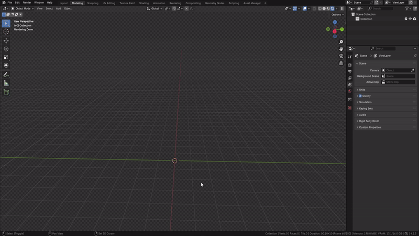The height and width of the screenshot is (236, 419).
Task: Open the Texture properties tab
Action: [x=350, y=108]
